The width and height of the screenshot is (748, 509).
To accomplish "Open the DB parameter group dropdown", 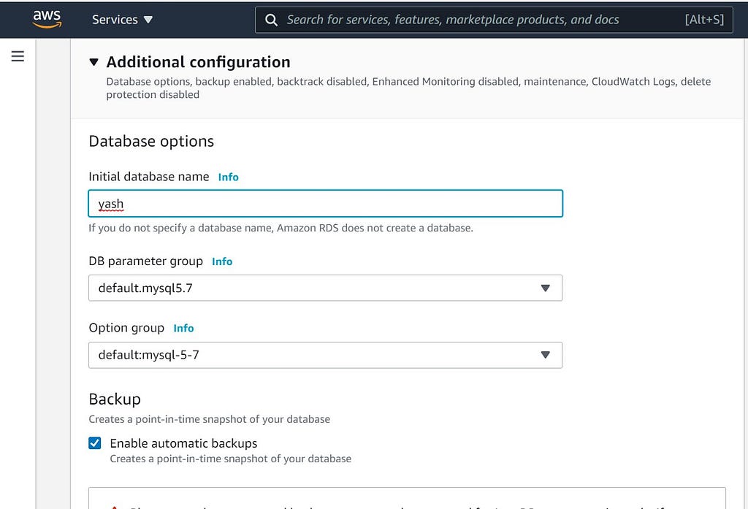I will 325,288.
